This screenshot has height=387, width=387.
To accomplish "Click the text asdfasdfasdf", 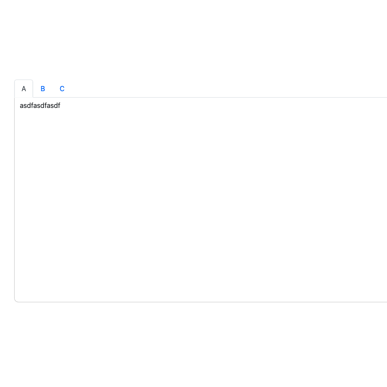I will coord(40,106).
